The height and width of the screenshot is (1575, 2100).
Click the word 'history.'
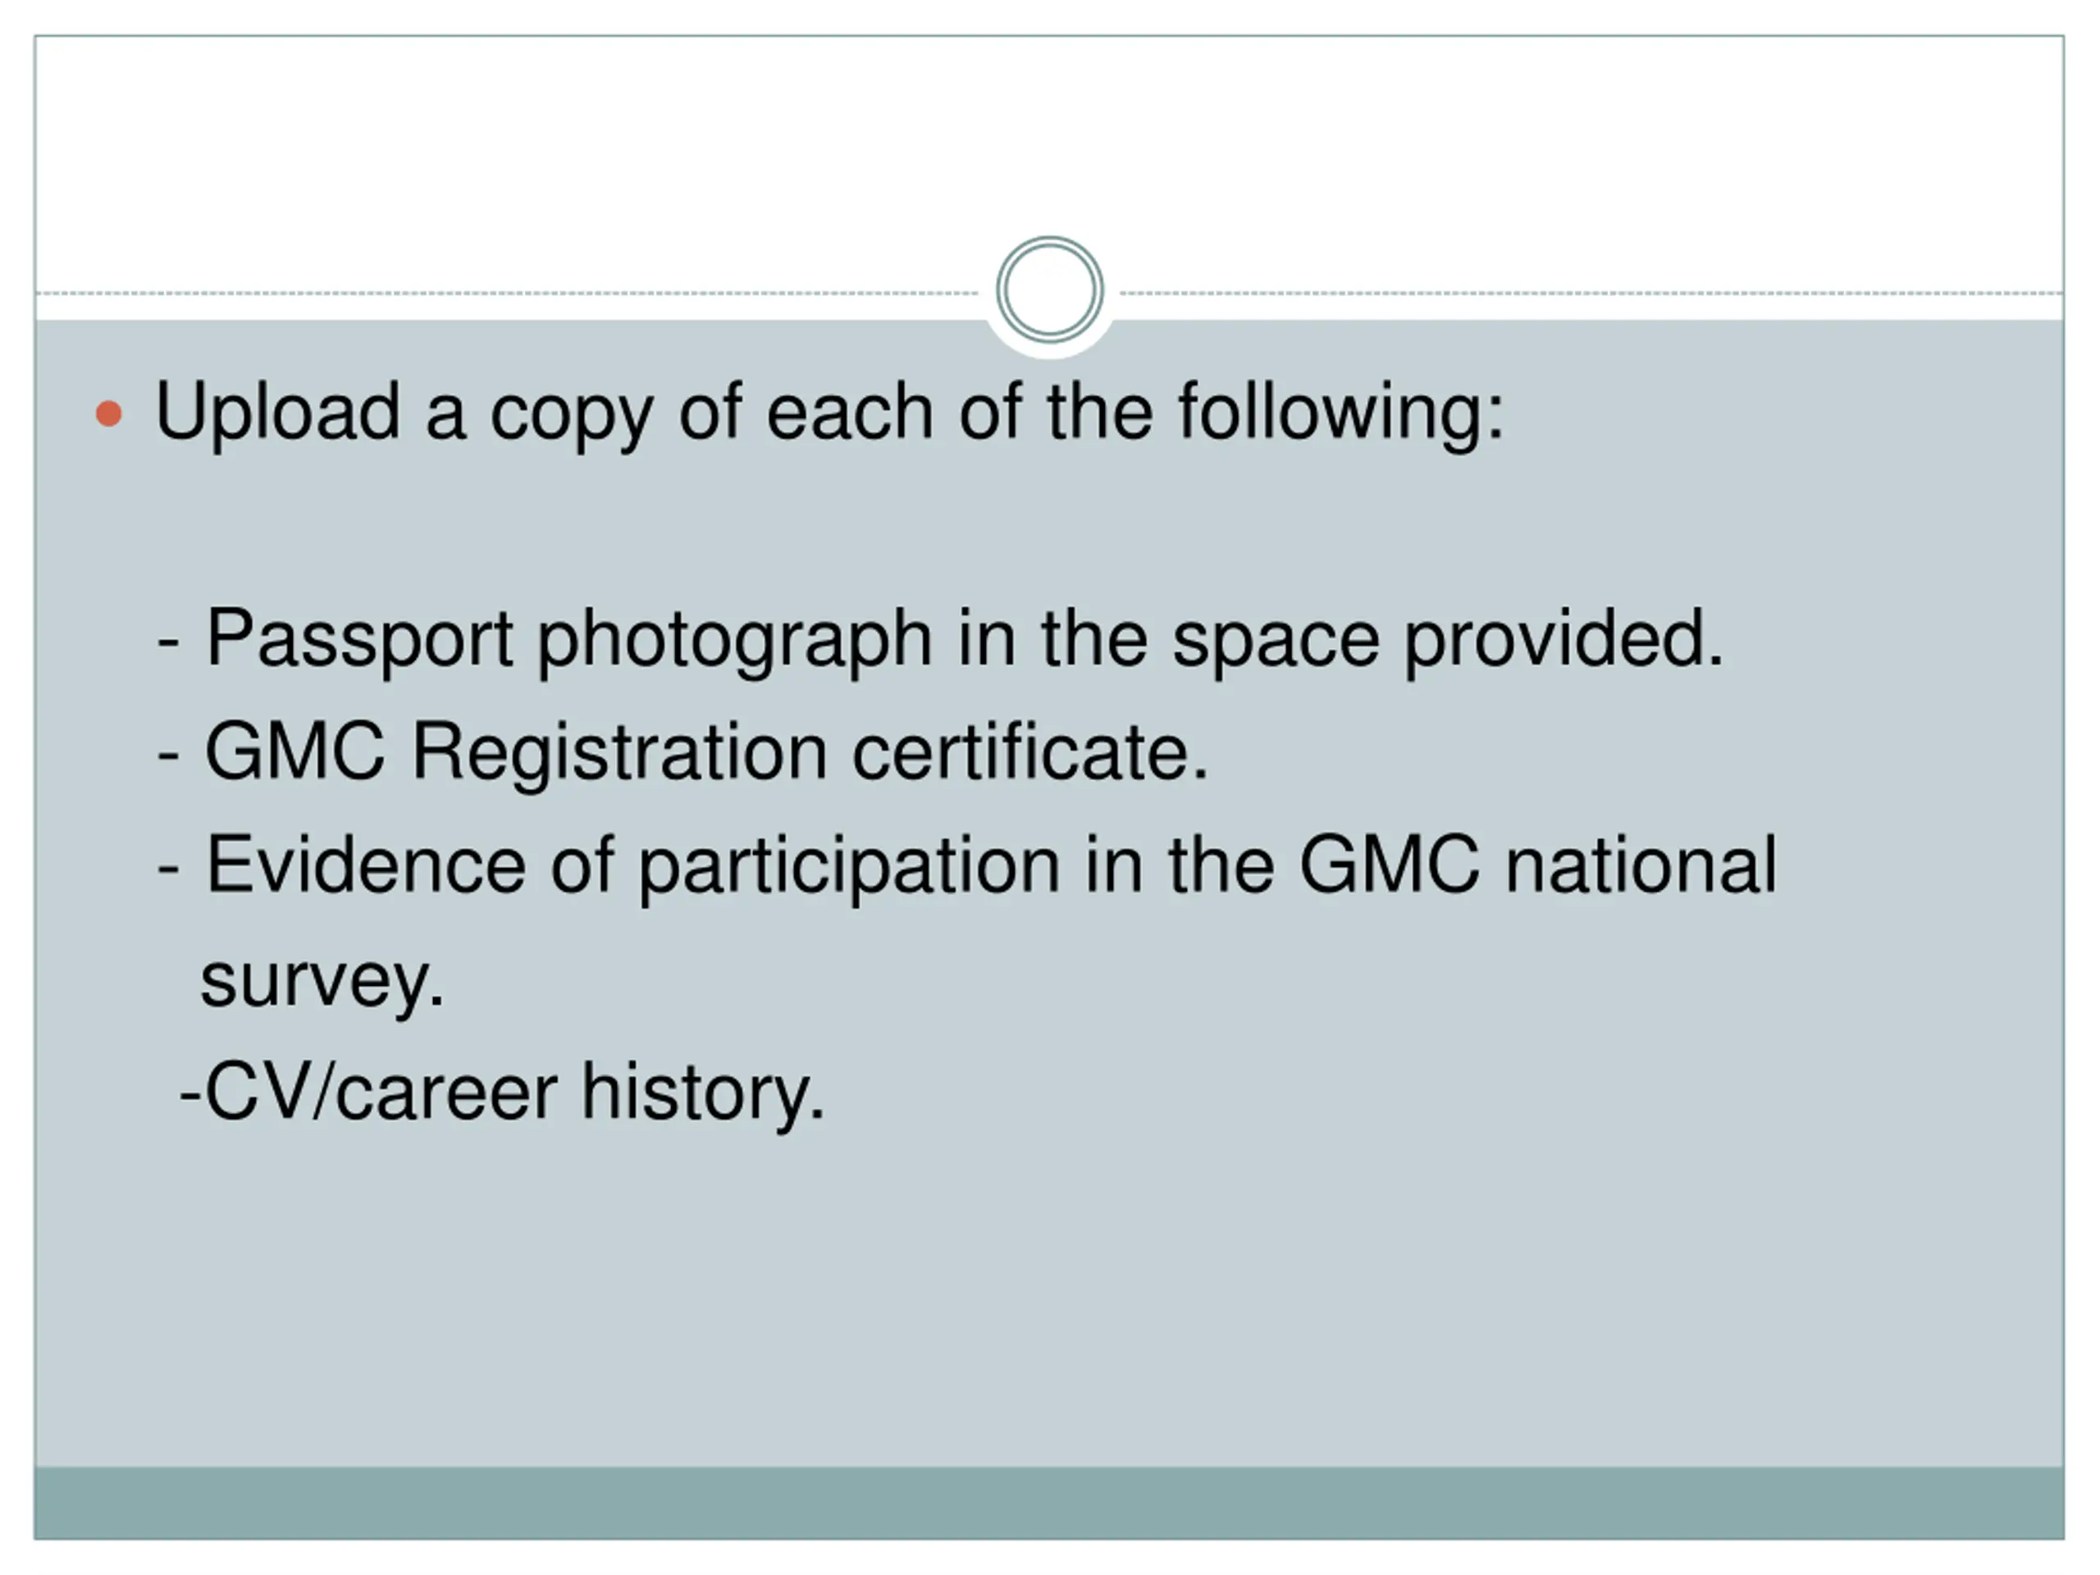702,1093
